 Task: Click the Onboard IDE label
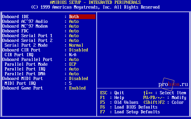(15, 17)
